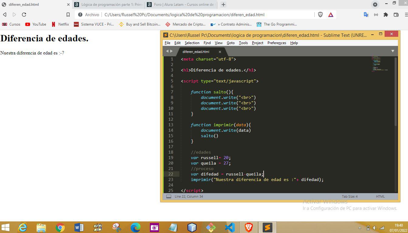Viewport: 408px width, 233px height.
Task: Click the Sublime minimap preview
Action: pos(379,64)
